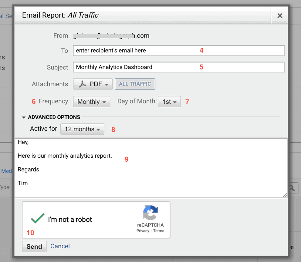
Task: Click the Cancel link
Action: coord(60,246)
